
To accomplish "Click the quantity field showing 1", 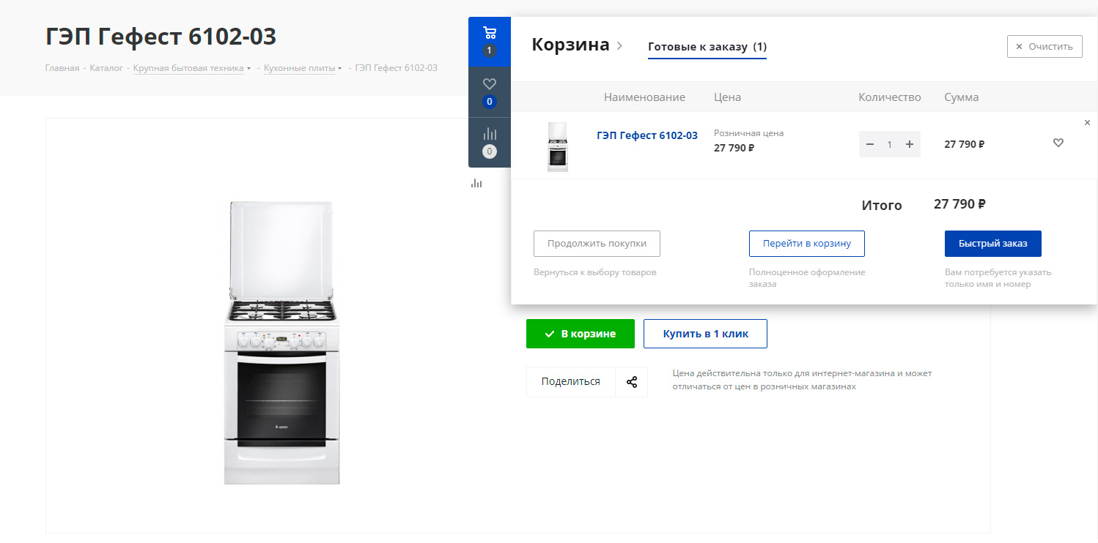I will point(890,144).
